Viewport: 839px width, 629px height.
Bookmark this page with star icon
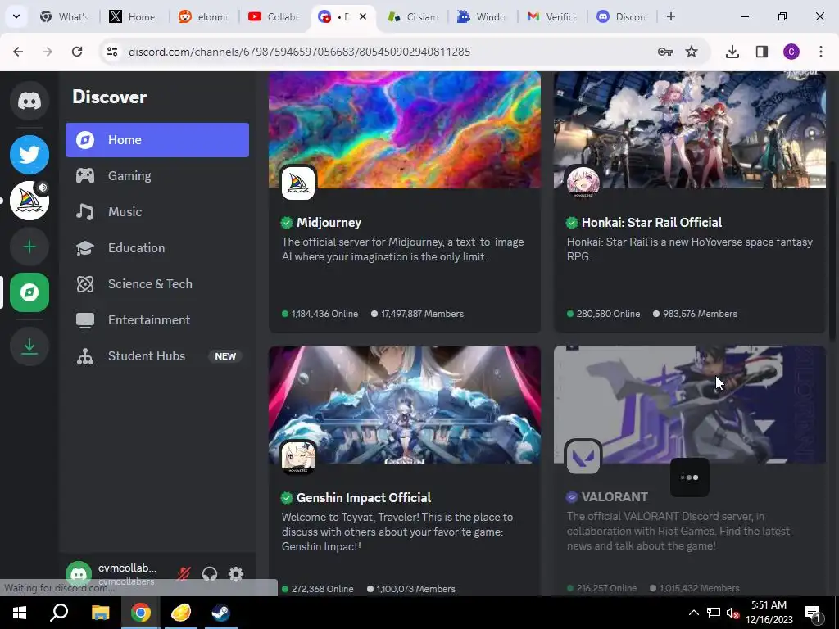692,52
